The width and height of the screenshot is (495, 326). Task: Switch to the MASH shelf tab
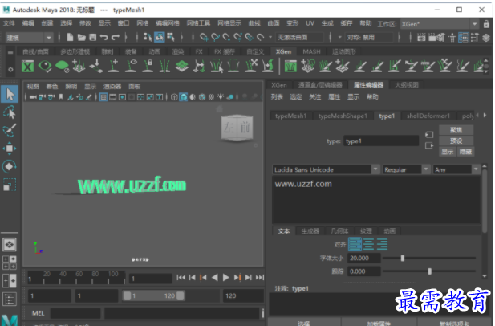(311, 51)
